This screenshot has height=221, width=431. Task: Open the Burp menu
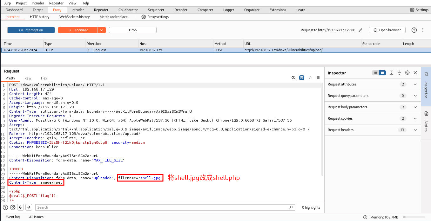(x=7, y=3)
